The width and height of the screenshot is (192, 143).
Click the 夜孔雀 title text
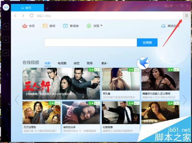[x=106, y=94]
